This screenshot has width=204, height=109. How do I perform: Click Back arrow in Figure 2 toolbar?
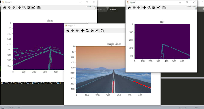tap(134, 7)
